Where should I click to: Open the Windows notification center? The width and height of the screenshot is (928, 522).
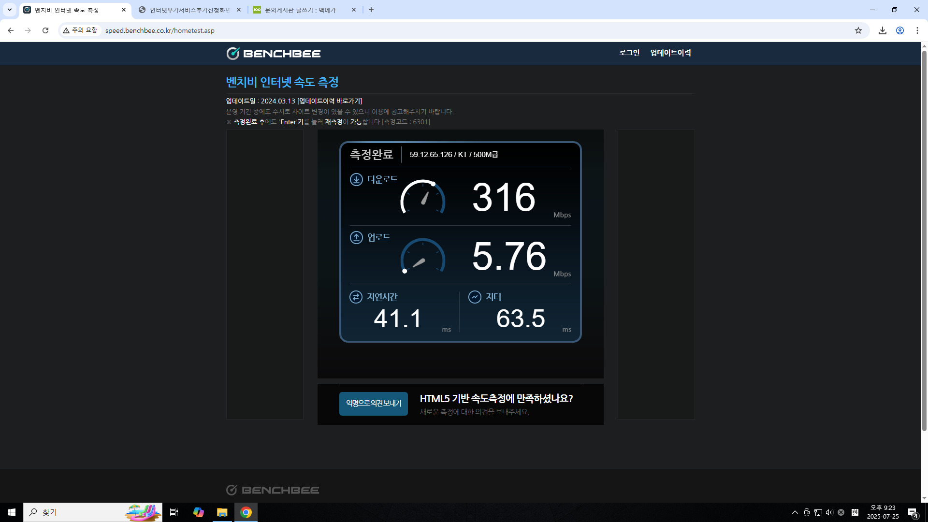coord(913,512)
